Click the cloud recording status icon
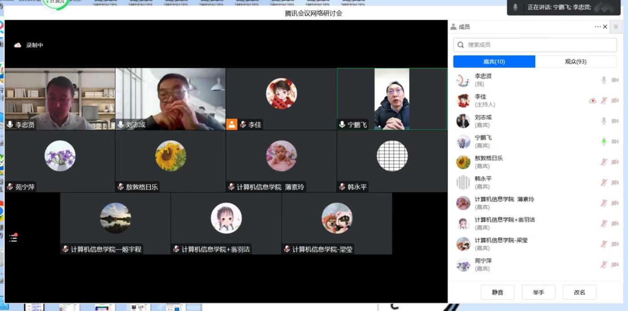Image resolution: width=628 pixels, height=311 pixels. 18,45
